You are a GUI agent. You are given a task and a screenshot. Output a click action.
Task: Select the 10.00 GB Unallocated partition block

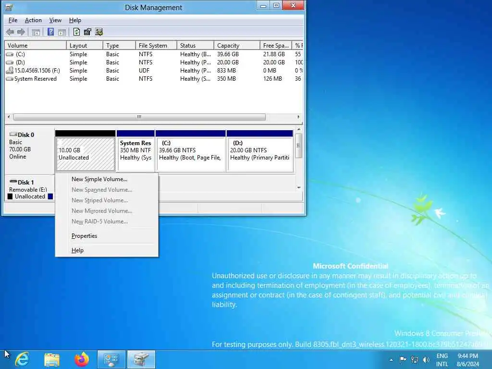tap(86, 151)
